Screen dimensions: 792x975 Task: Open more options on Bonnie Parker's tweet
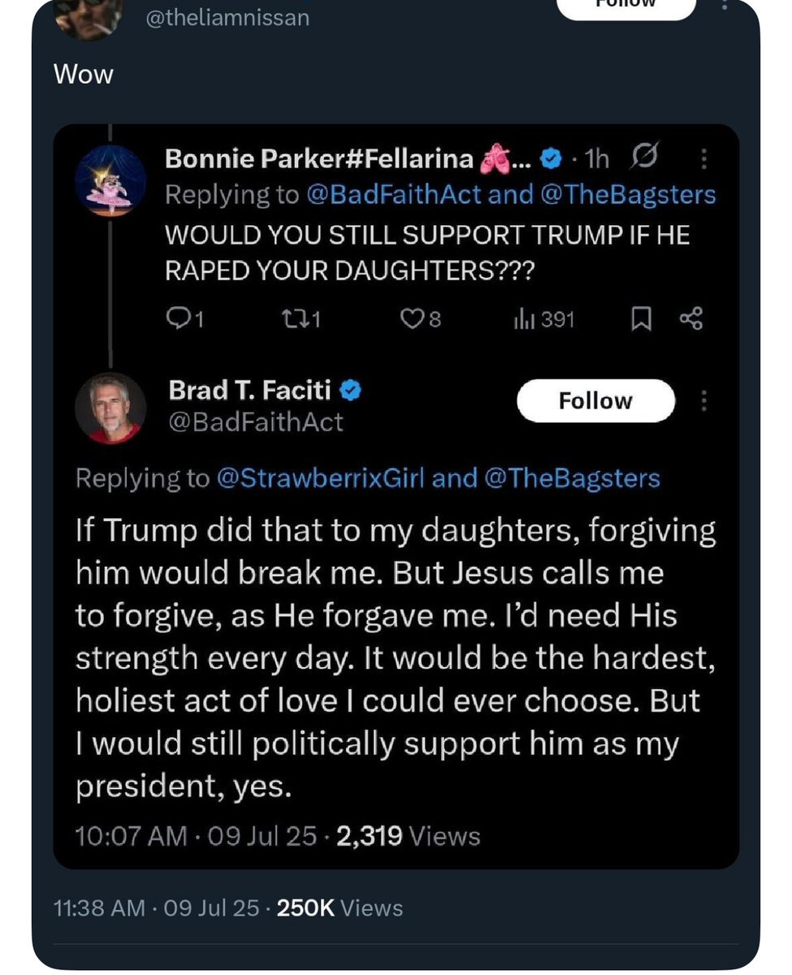(703, 159)
